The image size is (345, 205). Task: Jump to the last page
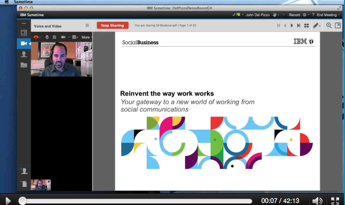298,26
